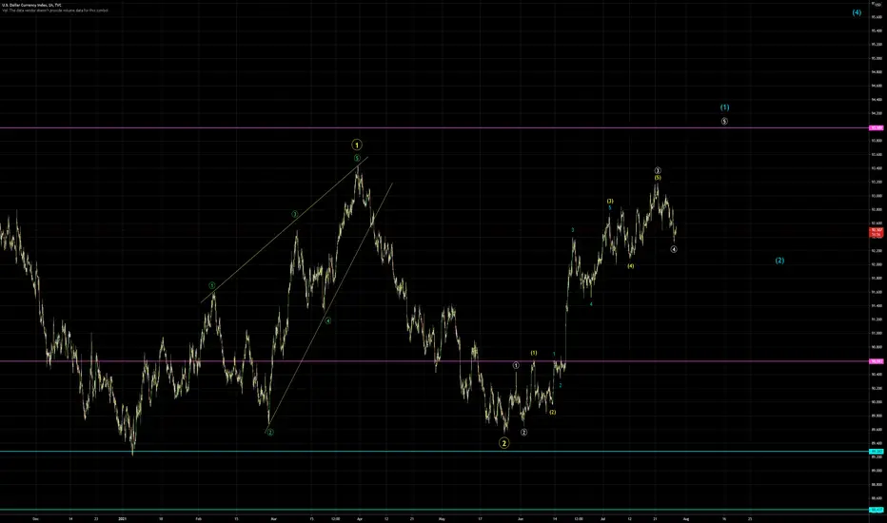Image resolution: width=887 pixels, height=523 pixels.
Task: Select the upper channel trend line
Action: (x=285, y=229)
